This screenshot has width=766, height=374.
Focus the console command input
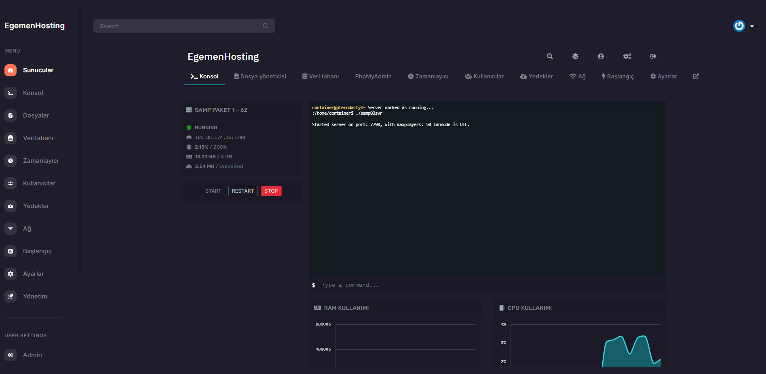tap(487, 285)
